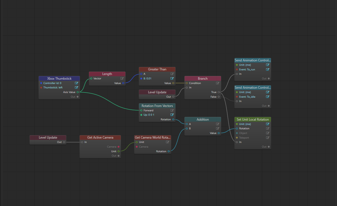Edit the A input on the Addition node

pyautogui.click(x=217, y=124)
